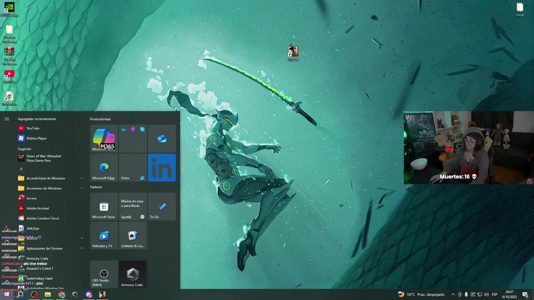The image size is (534, 300).
Task: Open the volume speaker tray icon
Action: pos(486,295)
